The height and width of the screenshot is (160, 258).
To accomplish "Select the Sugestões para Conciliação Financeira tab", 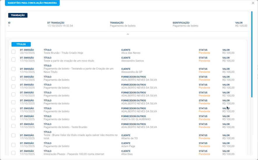I will point(32,3).
